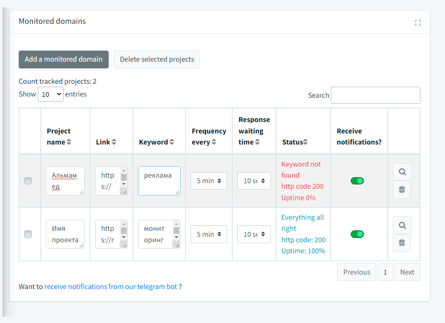The image size is (445, 323).
Task: Click page number 1 in pagination
Action: pos(385,272)
